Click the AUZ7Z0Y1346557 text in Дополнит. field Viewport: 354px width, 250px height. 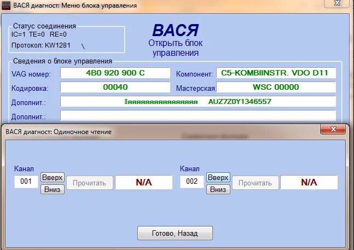click(240, 102)
